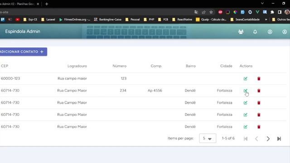This screenshot has width=290, height=163.
Task: Show more bookmarks with the » chevron
Action: [x=266, y=19]
